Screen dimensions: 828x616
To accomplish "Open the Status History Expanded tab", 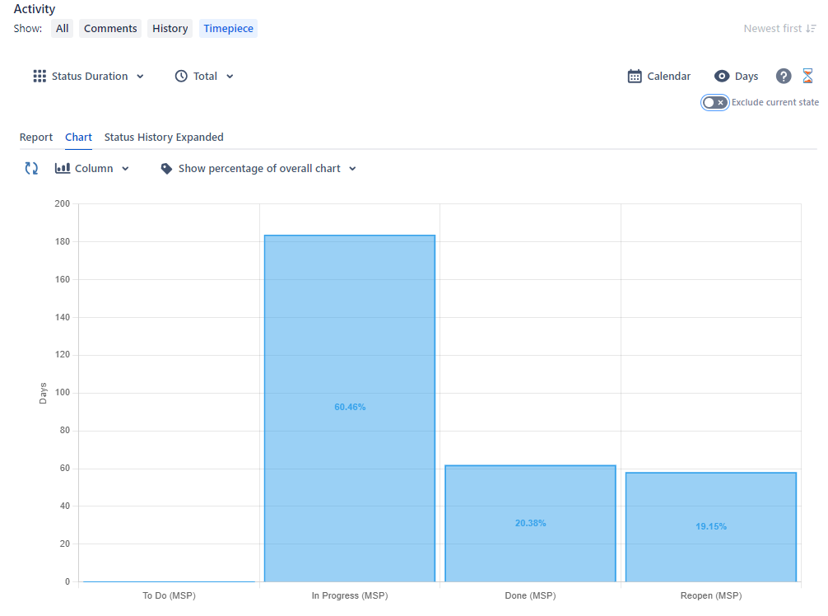I will [164, 137].
